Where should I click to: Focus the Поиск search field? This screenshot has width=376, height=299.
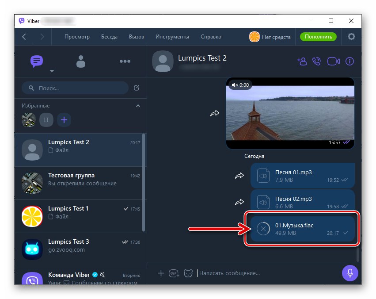[x=75, y=88]
